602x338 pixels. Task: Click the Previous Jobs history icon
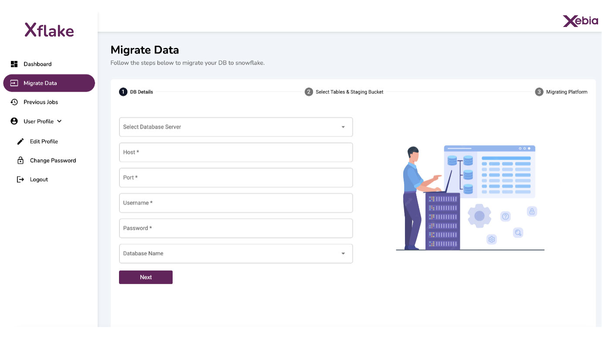[14, 102]
